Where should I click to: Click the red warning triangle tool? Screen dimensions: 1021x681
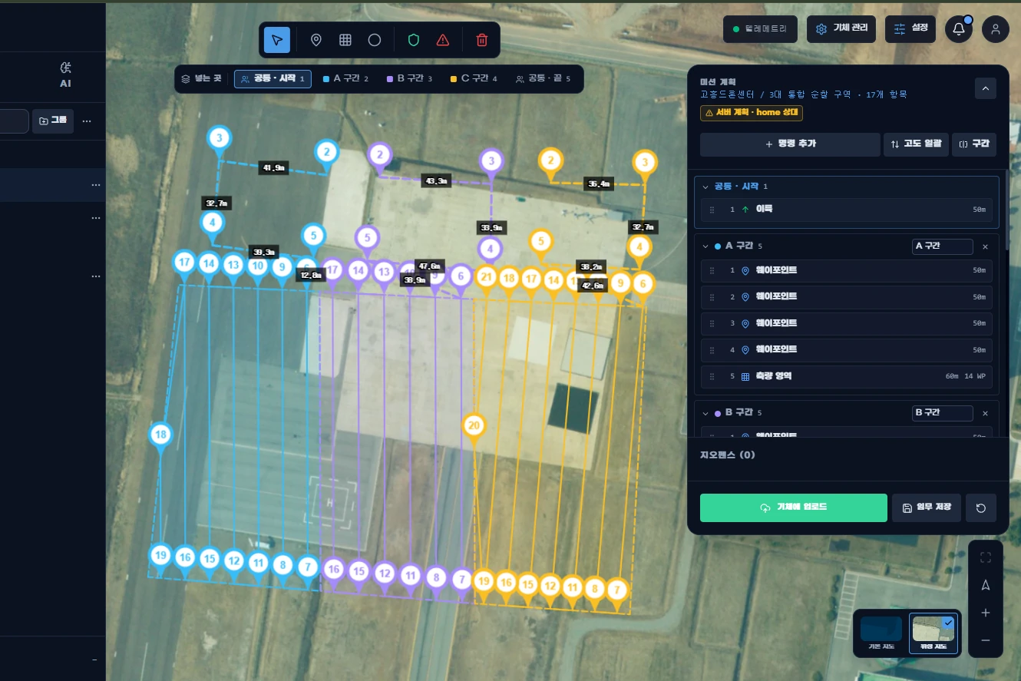(443, 40)
